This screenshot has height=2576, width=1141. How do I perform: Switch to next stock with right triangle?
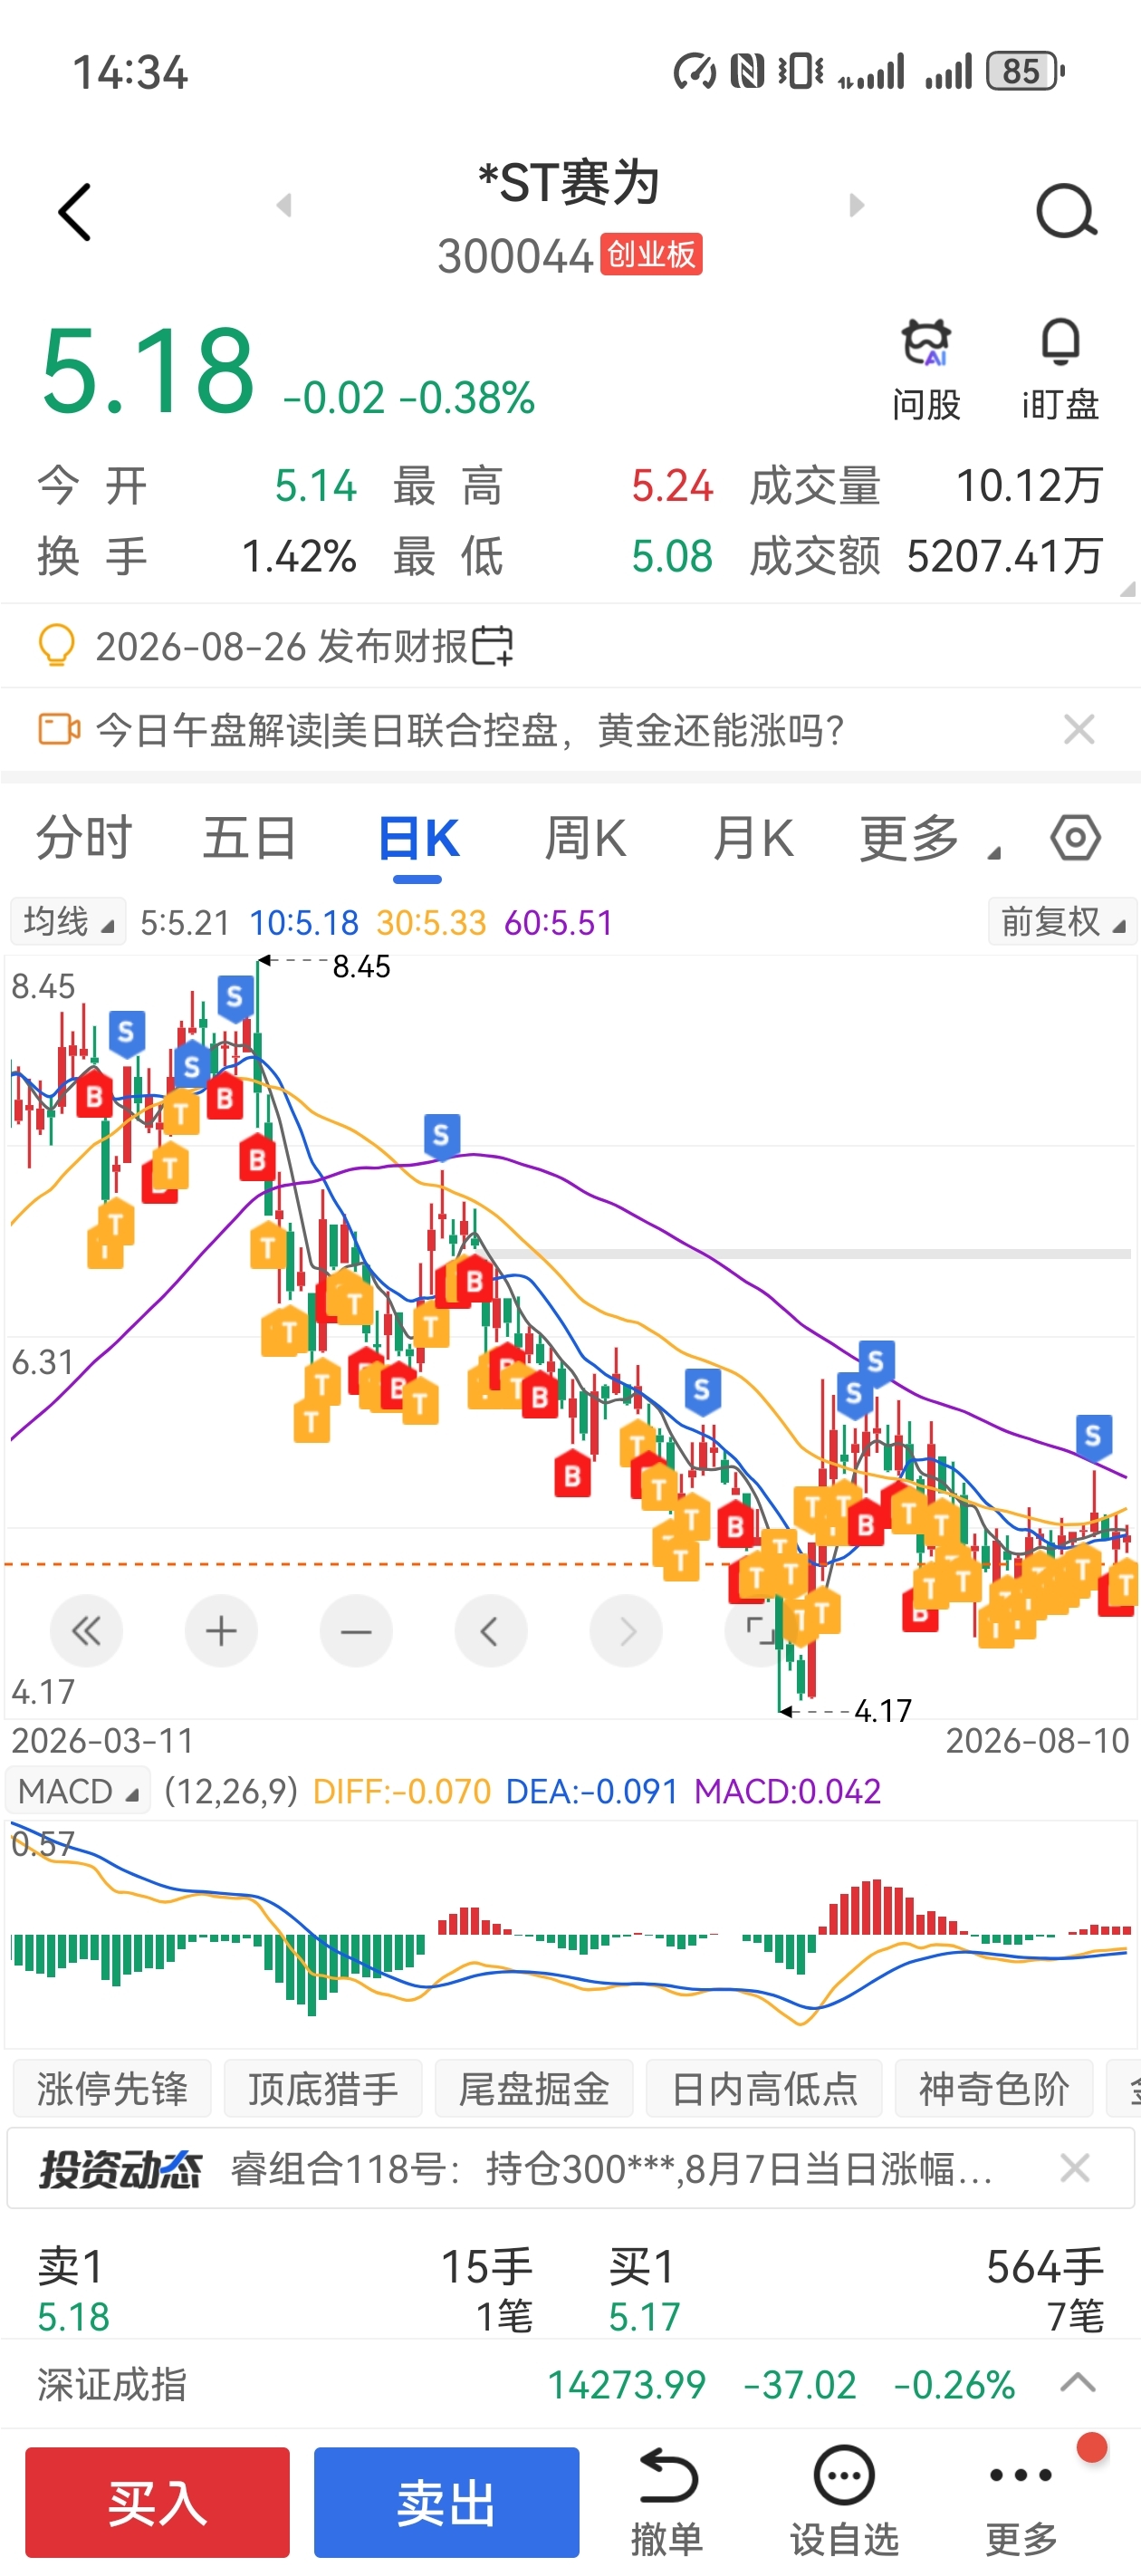click(x=856, y=205)
